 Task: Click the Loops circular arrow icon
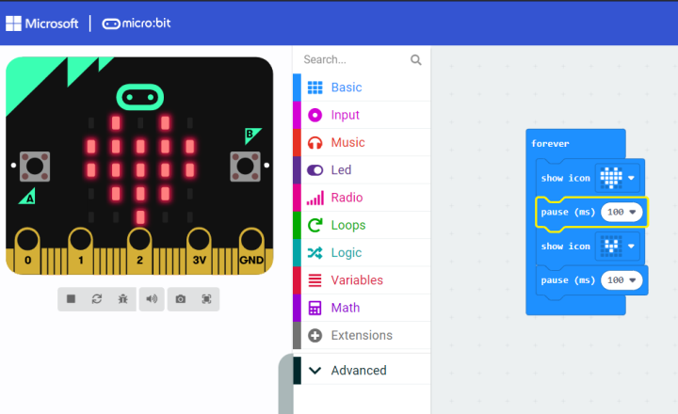[315, 225]
